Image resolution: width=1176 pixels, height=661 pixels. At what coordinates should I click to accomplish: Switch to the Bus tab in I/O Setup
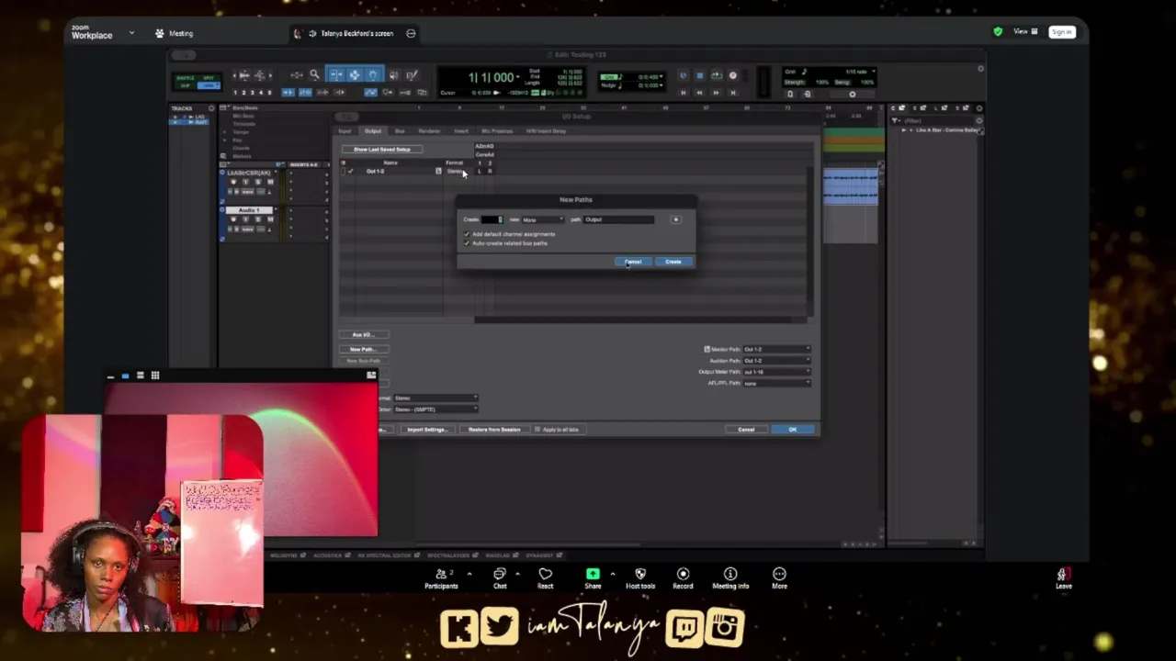tap(400, 131)
